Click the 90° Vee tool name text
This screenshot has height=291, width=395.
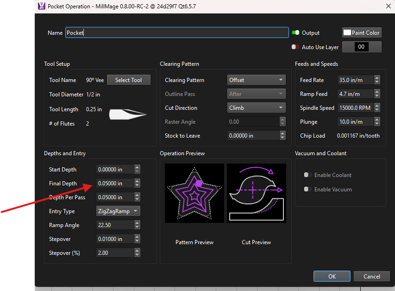(95, 80)
